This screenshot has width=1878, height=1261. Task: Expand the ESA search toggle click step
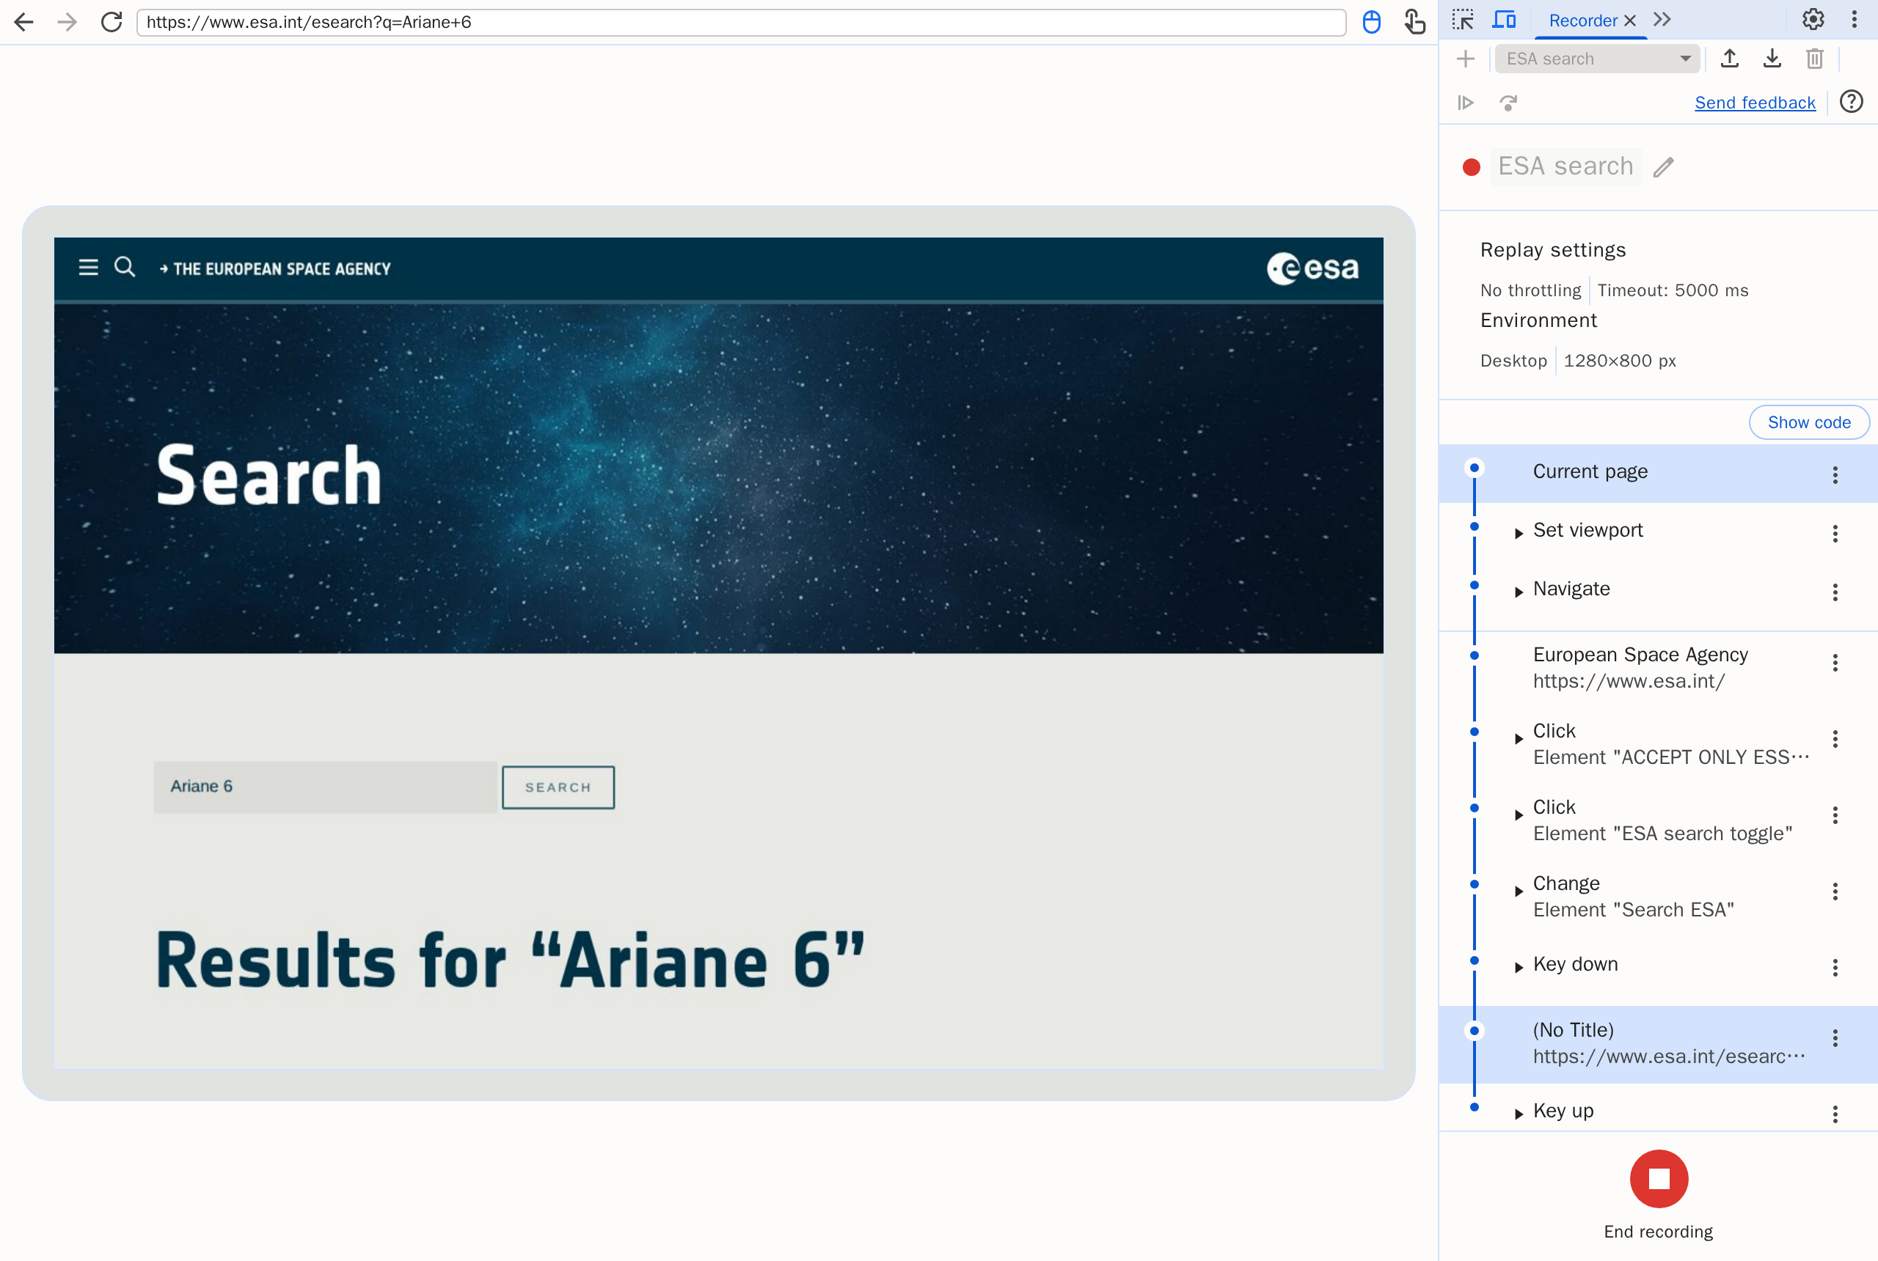pos(1519,815)
